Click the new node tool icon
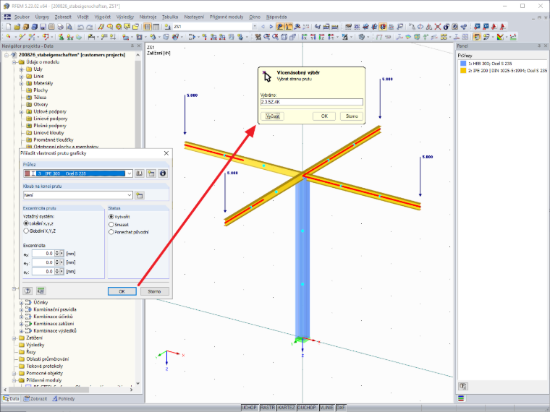 pyautogui.click(x=8, y=37)
